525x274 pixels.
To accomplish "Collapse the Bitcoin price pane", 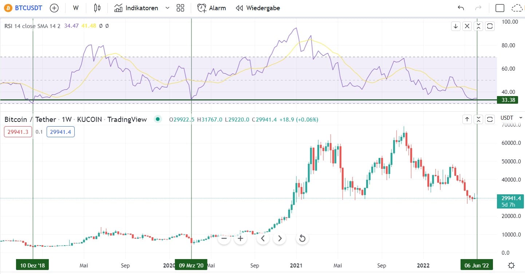I will pos(478,119).
